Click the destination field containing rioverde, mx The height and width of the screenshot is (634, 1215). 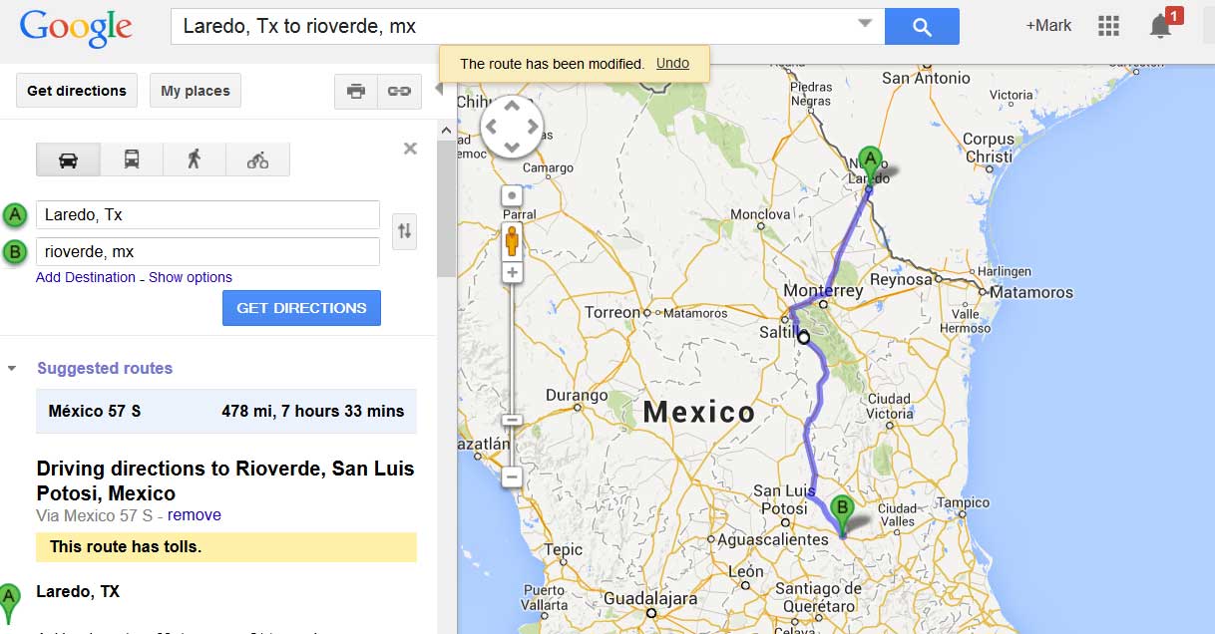[x=207, y=251]
